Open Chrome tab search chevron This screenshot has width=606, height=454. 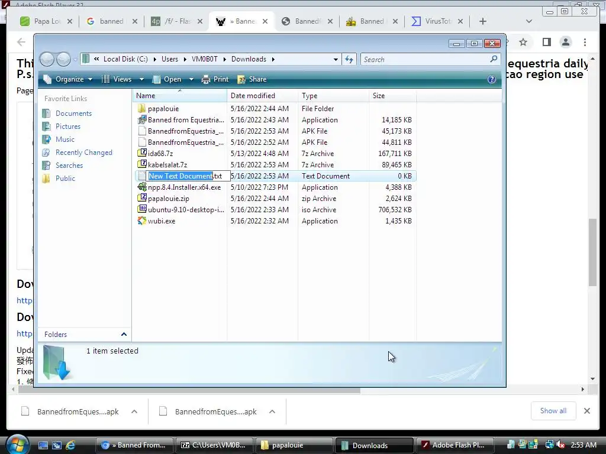(x=529, y=21)
